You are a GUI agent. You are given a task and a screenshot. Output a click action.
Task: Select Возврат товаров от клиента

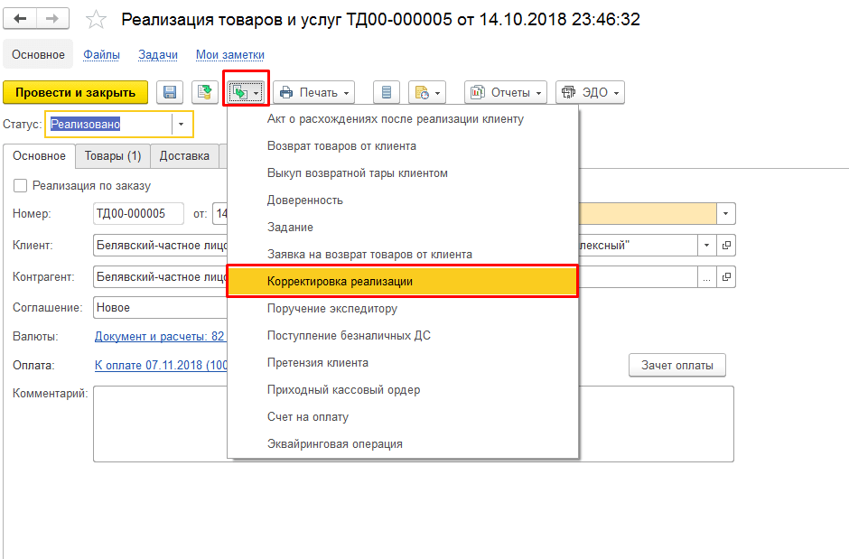[x=403, y=146]
